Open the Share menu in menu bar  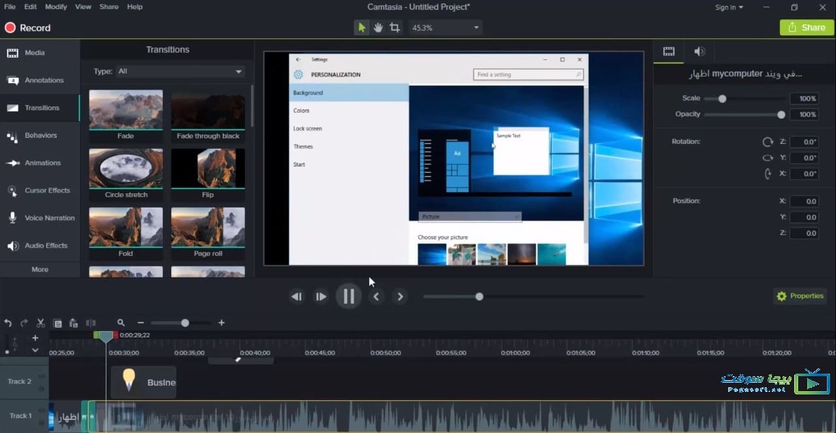coord(109,7)
